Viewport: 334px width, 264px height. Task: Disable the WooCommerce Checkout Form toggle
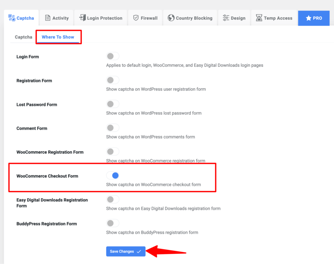tap(113, 175)
